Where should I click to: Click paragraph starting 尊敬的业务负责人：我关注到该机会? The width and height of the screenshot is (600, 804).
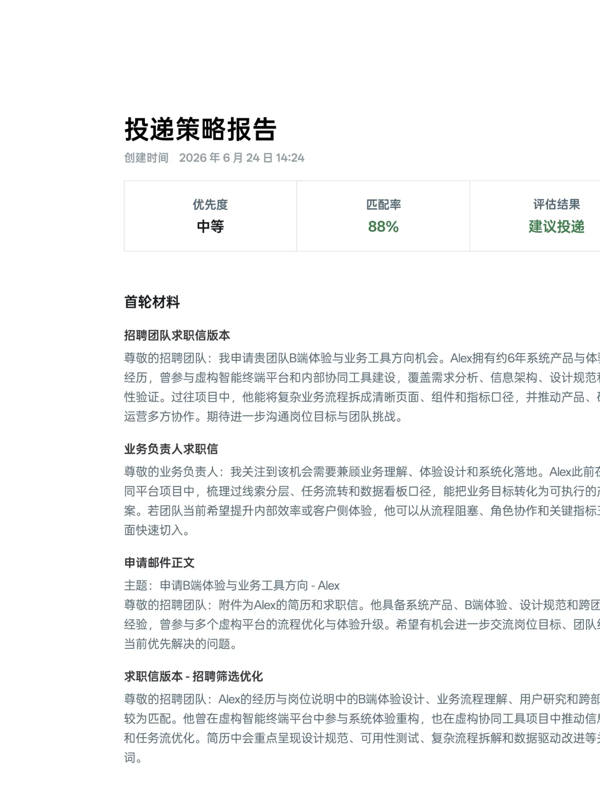(x=362, y=501)
